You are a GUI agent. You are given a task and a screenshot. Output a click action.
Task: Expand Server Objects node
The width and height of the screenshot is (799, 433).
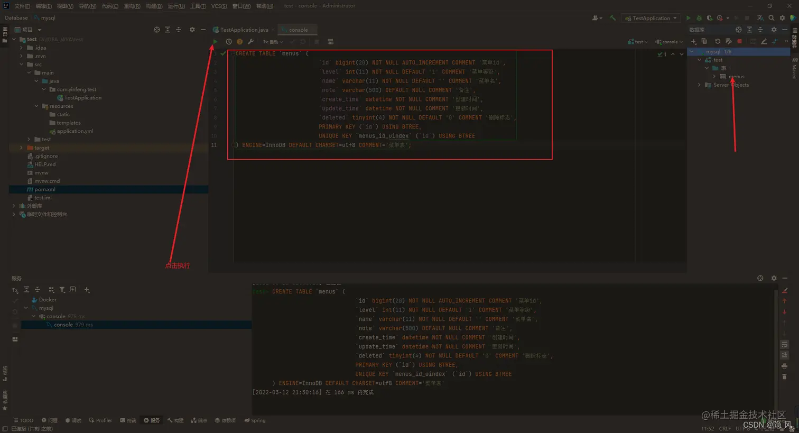point(699,85)
